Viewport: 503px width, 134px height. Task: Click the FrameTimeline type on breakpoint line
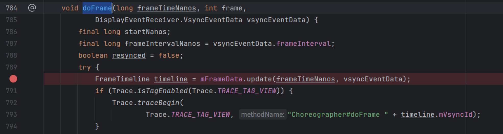point(122,79)
